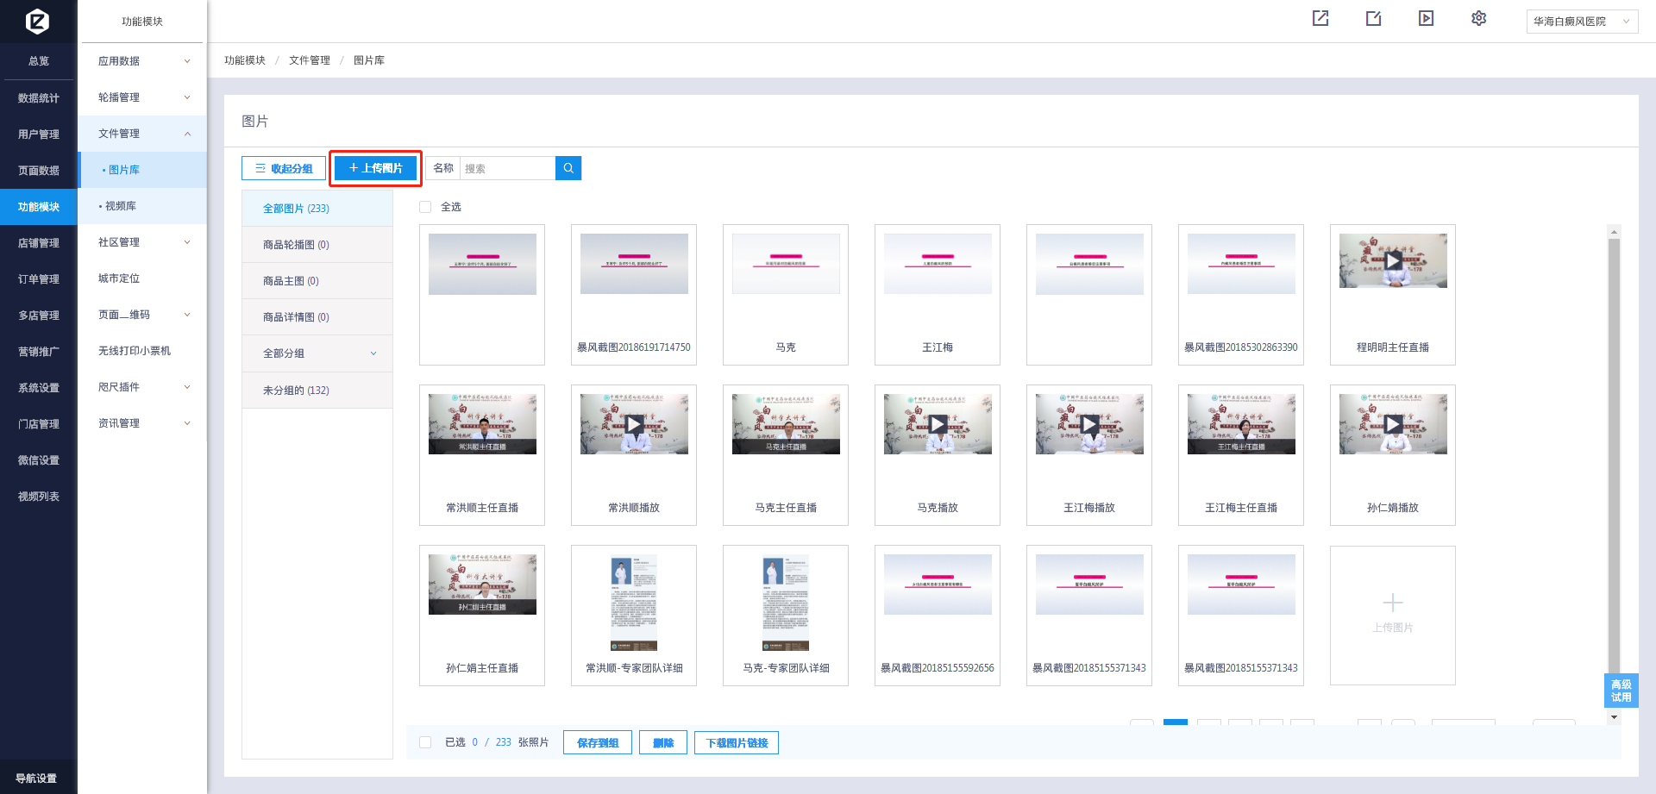The width and height of the screenshot is (1656, 794).
Task: Go to 用户管理 in the left sidebar
Action: 39,134
